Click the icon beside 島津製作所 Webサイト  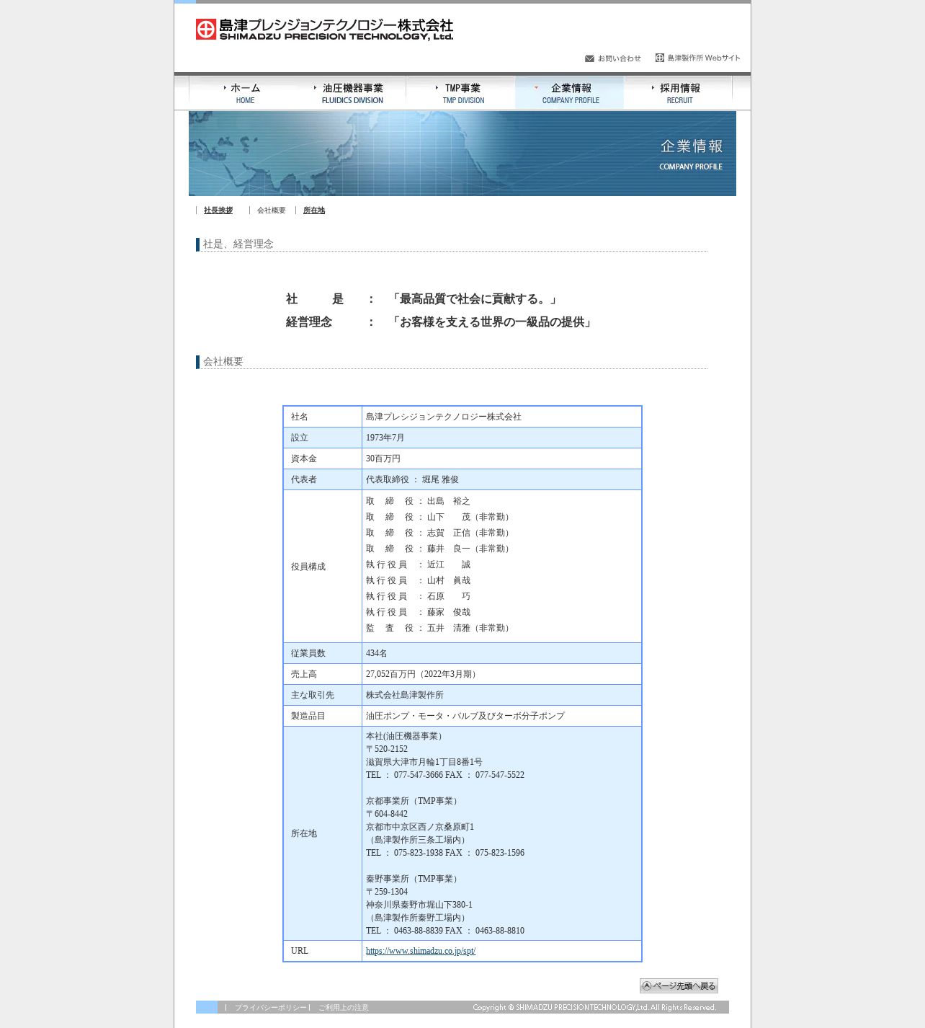point(659,58)
